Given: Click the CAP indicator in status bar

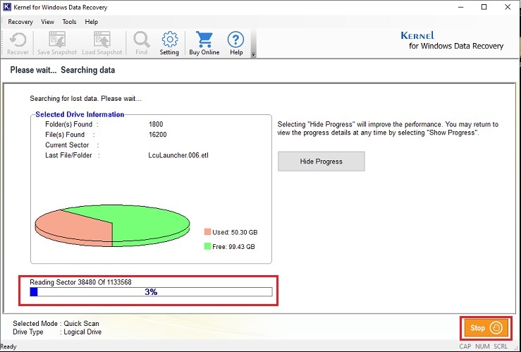Looking at the screenshot, I should point(465,346).
